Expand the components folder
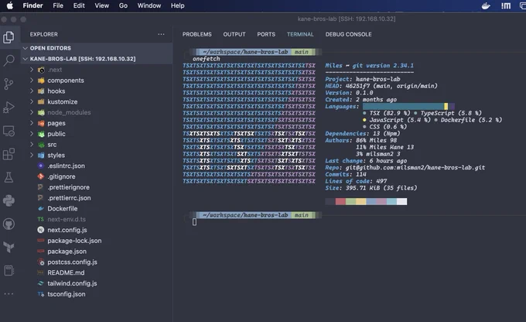 pos(32,80)
